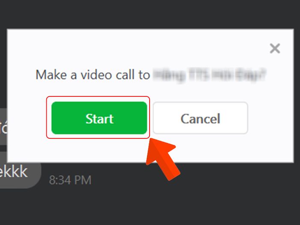Close the dialog with the X icon
The height and width of the screenshot is (225, 300).
pyautogui.click(x=275, y=48)
